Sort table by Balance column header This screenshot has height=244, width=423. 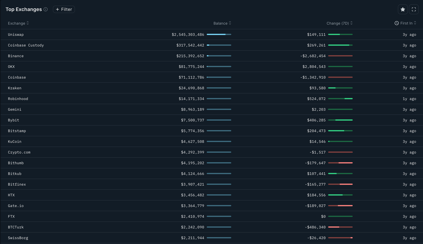pyautogui.click(x=220, y=23)
